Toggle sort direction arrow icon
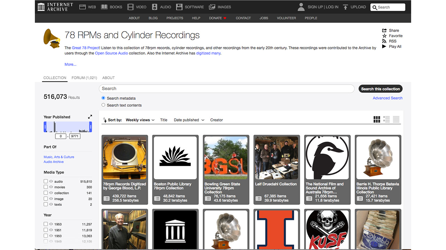 (105, 120)
